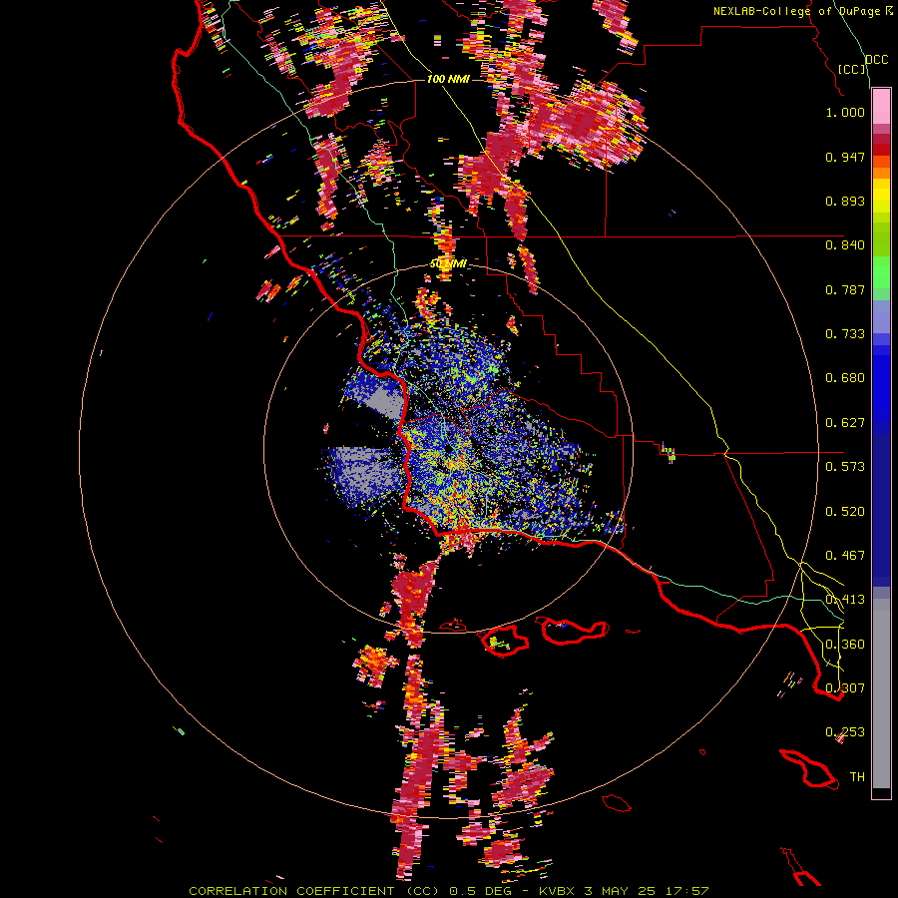Click the 50 NMI range ring label
Viewport: 898px width, 898px height.
[x=448, y=264]
